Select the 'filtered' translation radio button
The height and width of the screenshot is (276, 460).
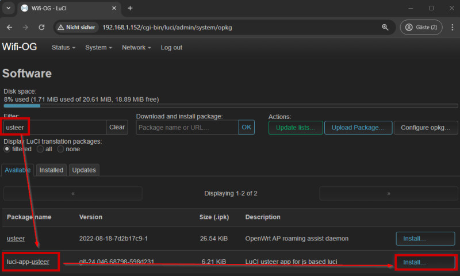point(7,149)
